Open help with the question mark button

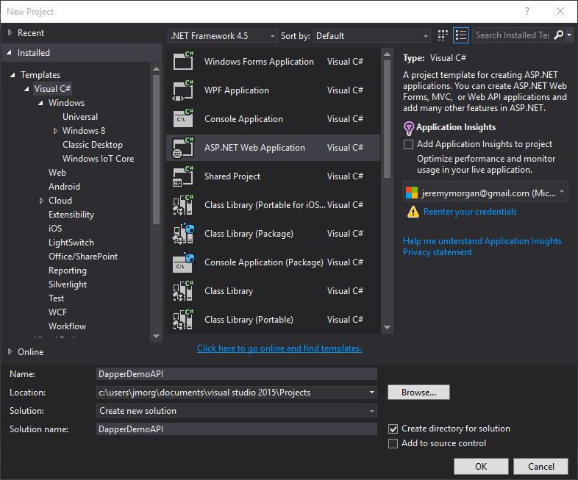[527, 12]
